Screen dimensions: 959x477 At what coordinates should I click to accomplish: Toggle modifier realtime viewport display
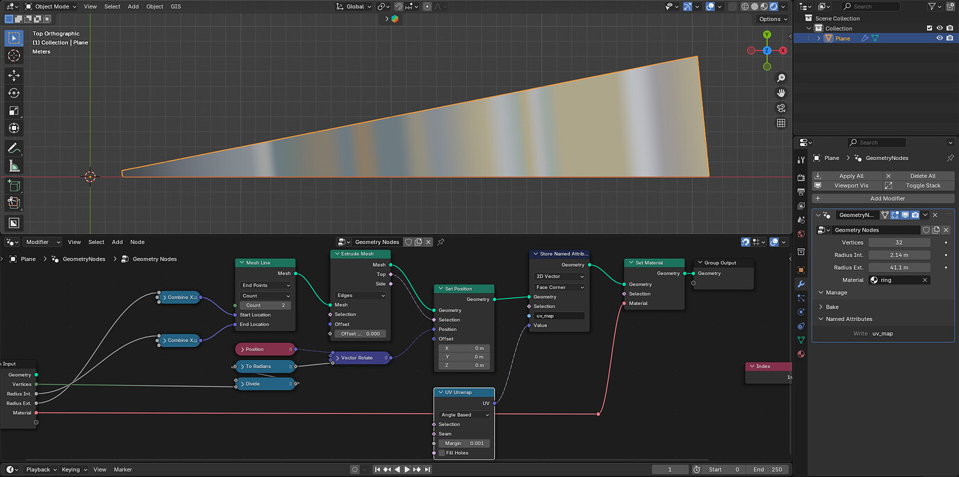[x=905, y=215]
